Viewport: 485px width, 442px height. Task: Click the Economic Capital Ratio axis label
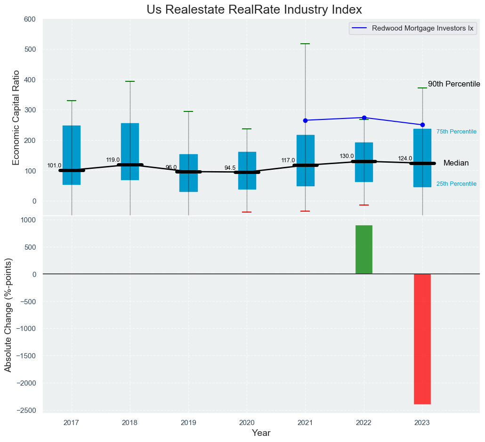click(x=16, y=117)
